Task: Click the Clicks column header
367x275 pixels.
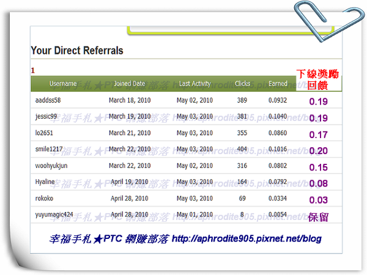Action: 242,84
